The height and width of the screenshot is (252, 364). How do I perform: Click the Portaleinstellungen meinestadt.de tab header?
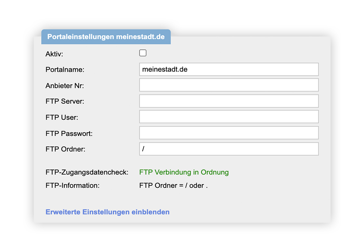(x=106, y=37)
